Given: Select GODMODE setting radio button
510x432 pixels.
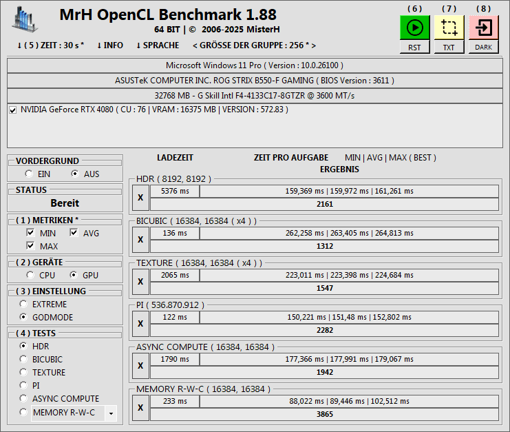Looking at the screenshot, I should click(23, 317).
